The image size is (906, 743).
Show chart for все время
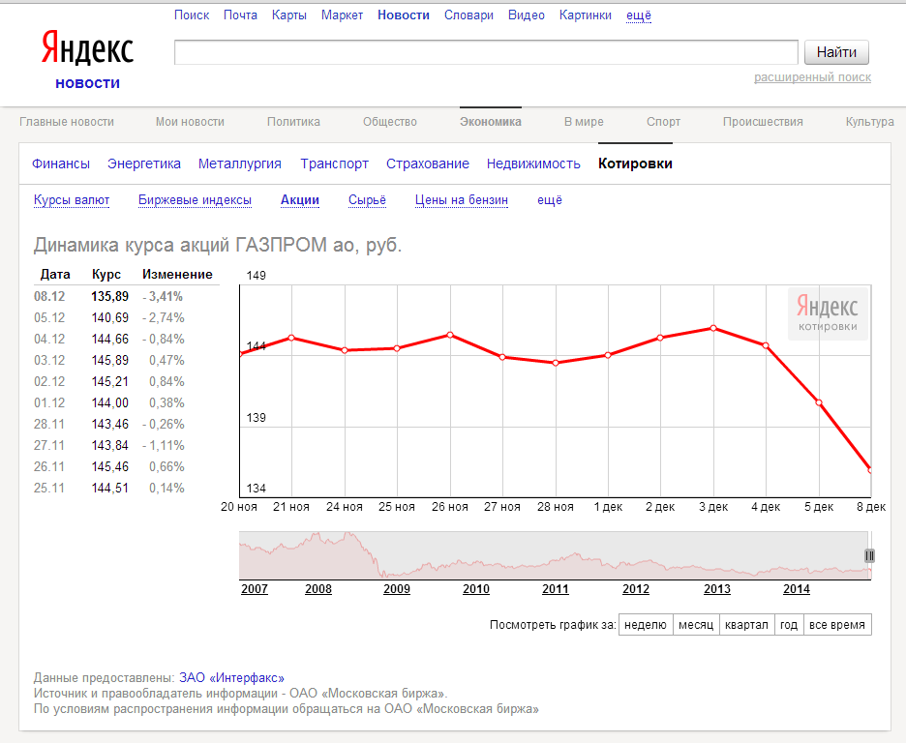pos(837,625)
